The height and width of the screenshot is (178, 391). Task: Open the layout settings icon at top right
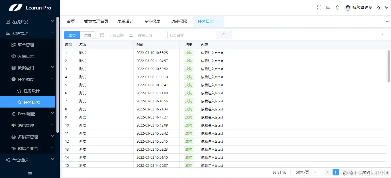tap(386, 7)
